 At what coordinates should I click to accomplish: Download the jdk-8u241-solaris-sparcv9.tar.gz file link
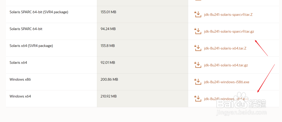[229, 31]
